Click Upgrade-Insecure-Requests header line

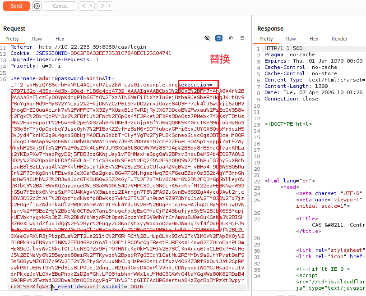click(x=55, y=59)
